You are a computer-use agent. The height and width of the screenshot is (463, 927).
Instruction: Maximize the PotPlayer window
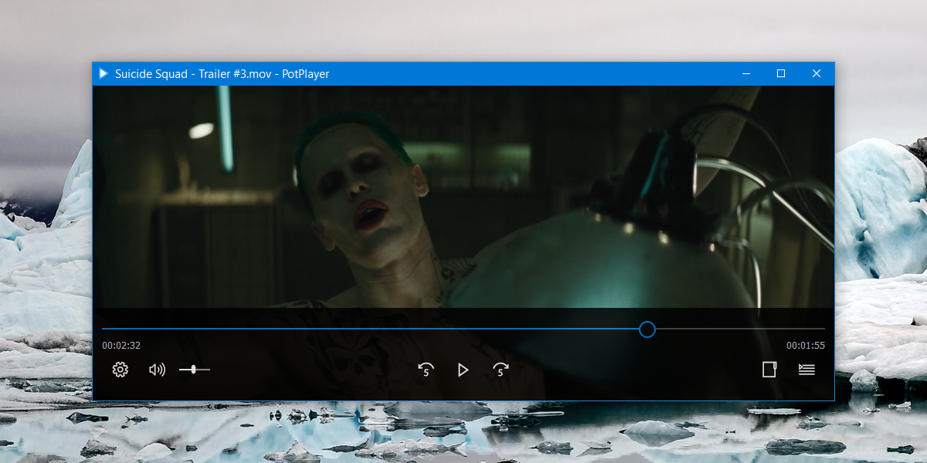[x=781, y=73]
